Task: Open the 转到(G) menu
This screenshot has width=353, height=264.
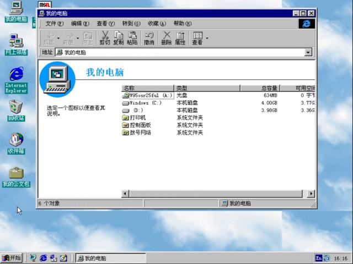Action: 131,24
